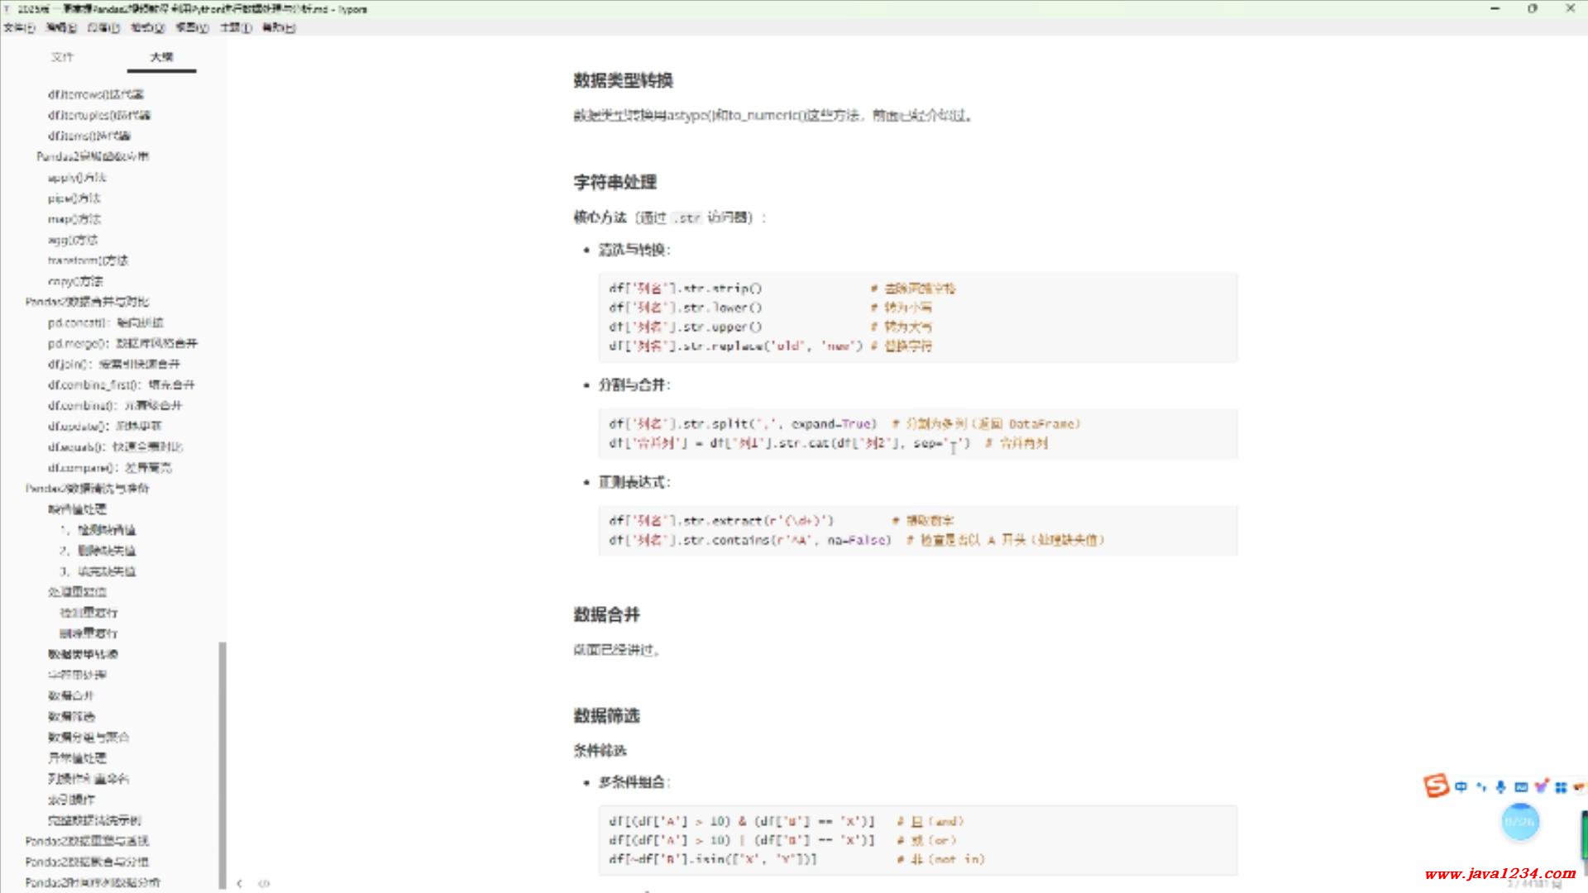Go to 字符串处理 outline entry
The width and height of the screenshot is (1588, 893).
[77, 675]
